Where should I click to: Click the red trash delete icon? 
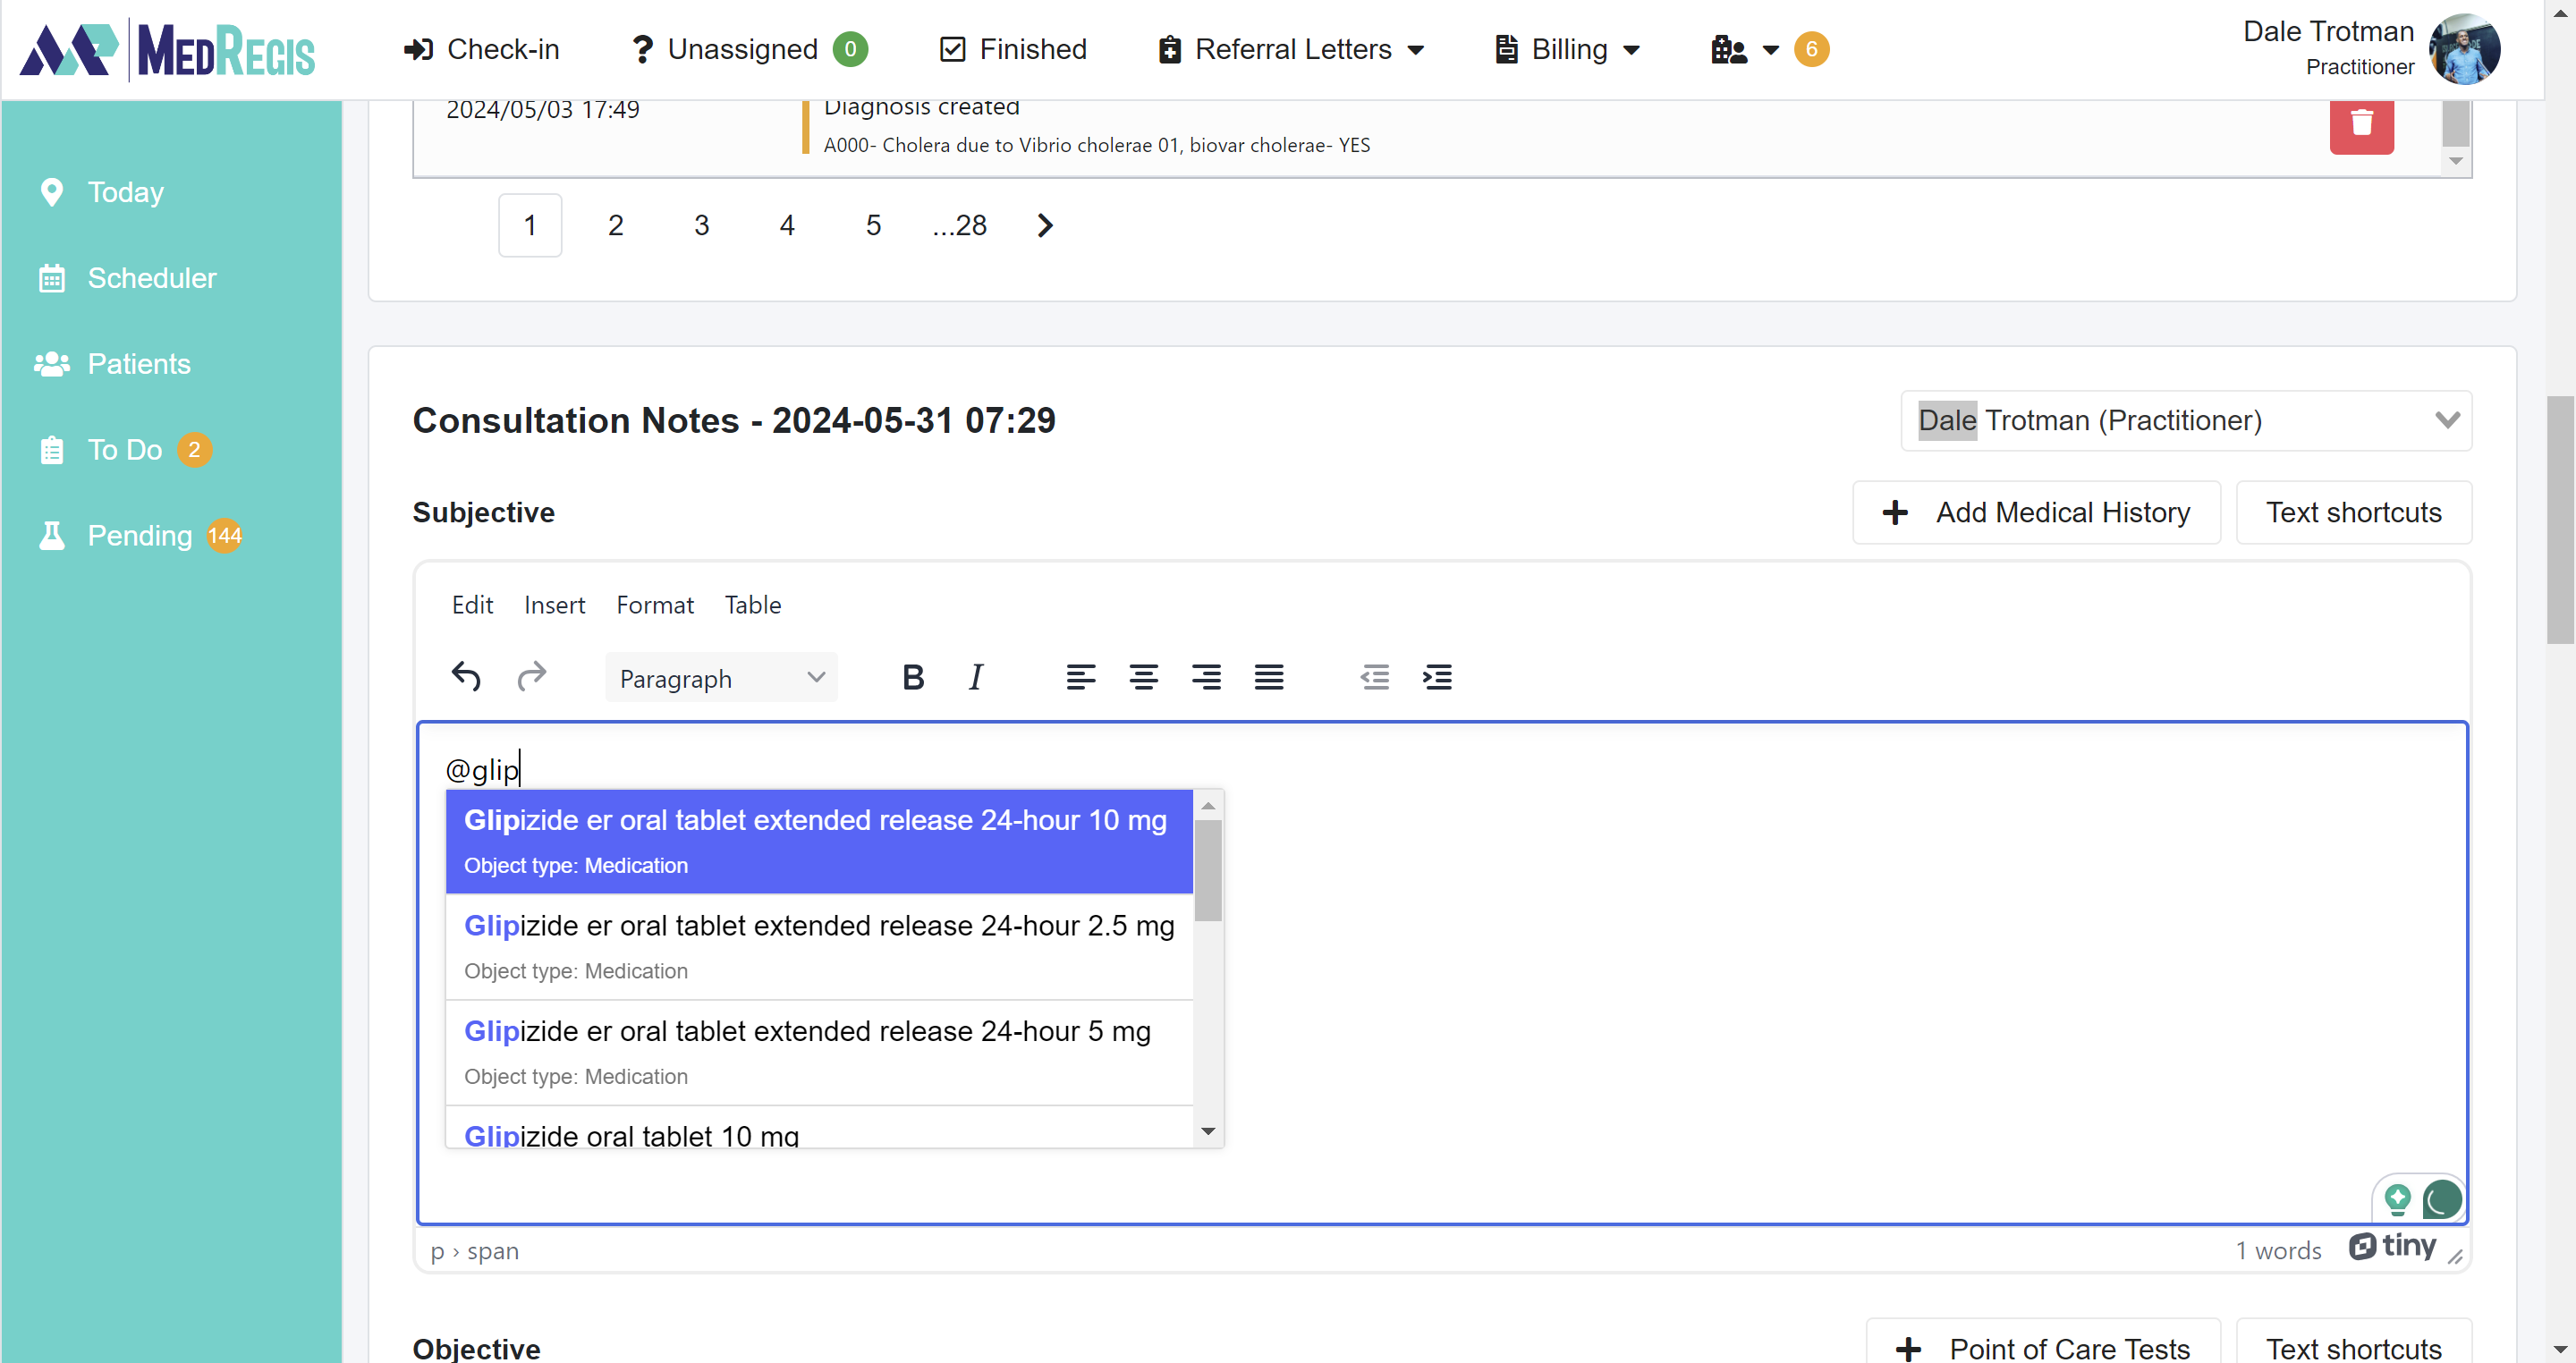coord(2361,124)
